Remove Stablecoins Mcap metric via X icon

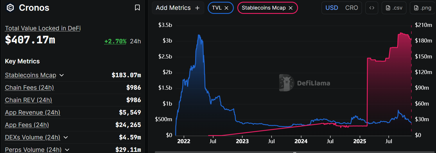pos(290,8)
